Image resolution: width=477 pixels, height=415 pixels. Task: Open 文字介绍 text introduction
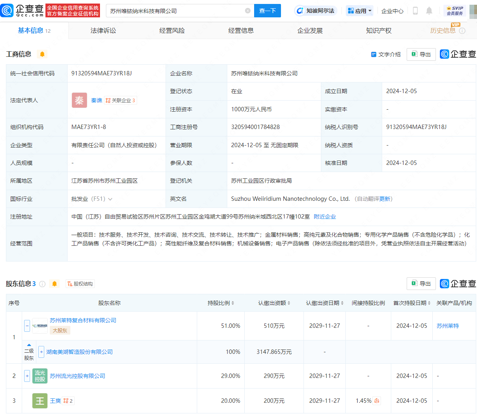(386, 54)
